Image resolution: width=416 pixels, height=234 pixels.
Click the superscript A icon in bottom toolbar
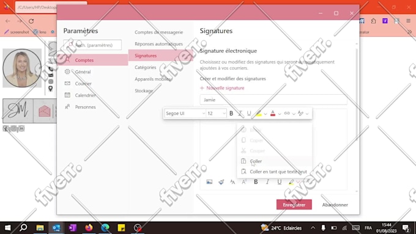pos(244,182)
